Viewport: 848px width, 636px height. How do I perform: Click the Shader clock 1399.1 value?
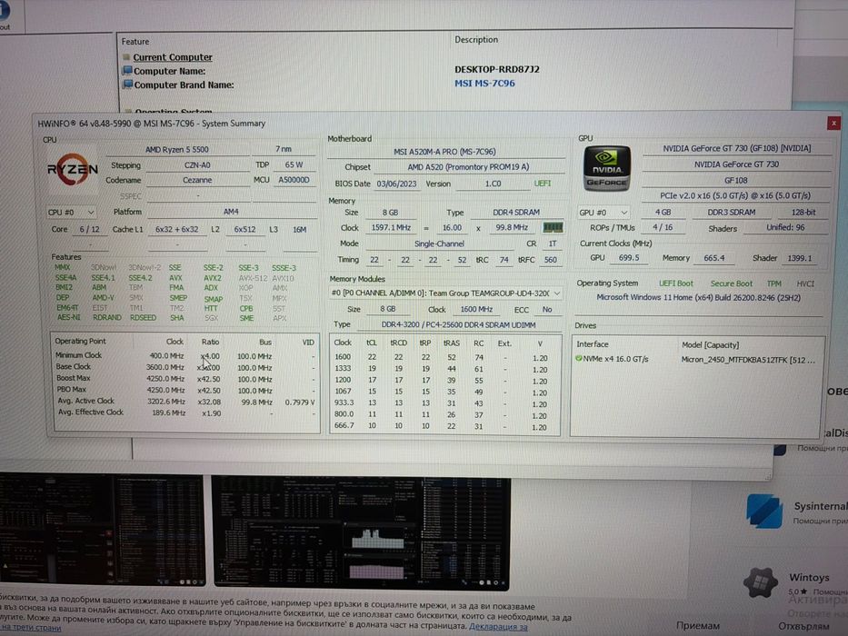(799, 258)
